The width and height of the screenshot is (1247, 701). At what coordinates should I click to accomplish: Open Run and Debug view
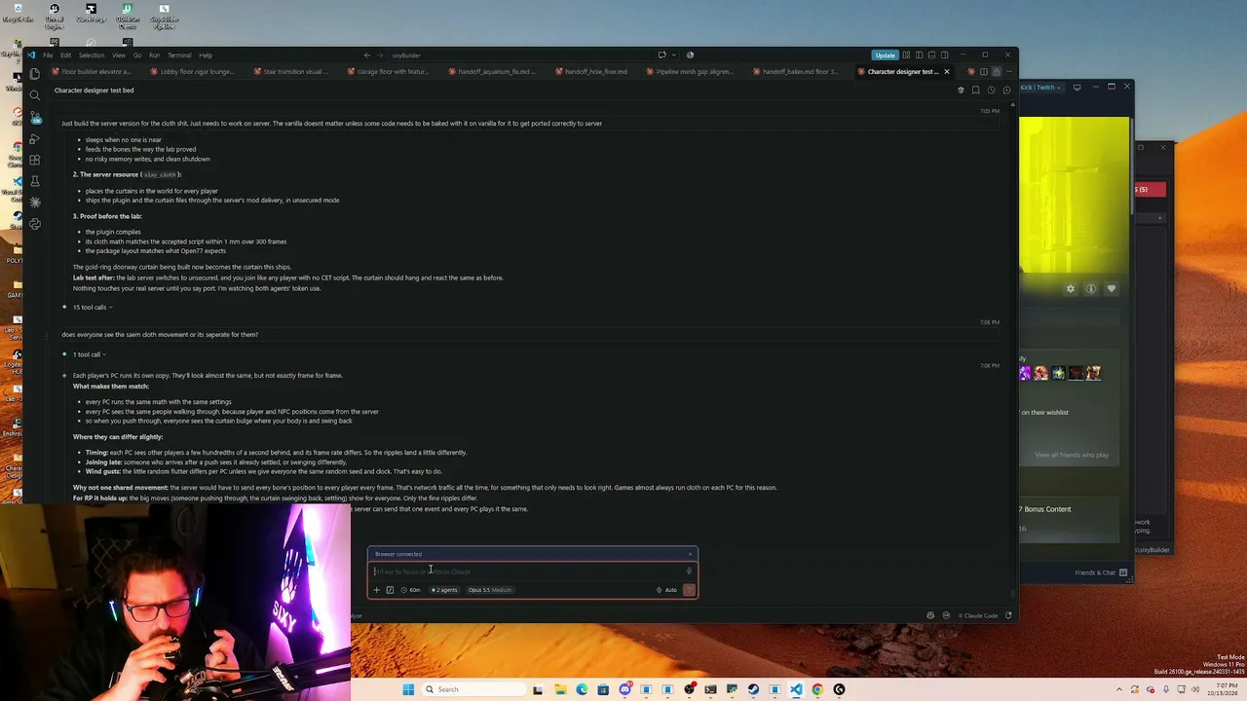(35, 138)
